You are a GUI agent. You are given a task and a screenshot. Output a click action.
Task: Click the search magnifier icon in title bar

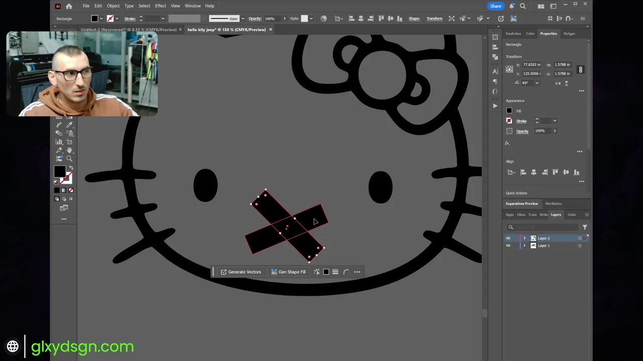[x=523, y=6]
